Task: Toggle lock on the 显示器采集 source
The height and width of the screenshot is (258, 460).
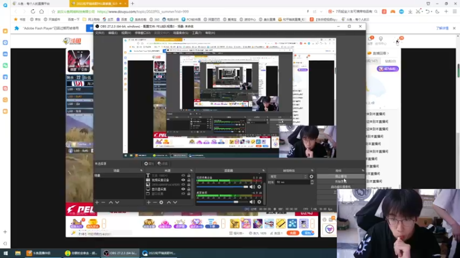Action: (x=189, y=189)
